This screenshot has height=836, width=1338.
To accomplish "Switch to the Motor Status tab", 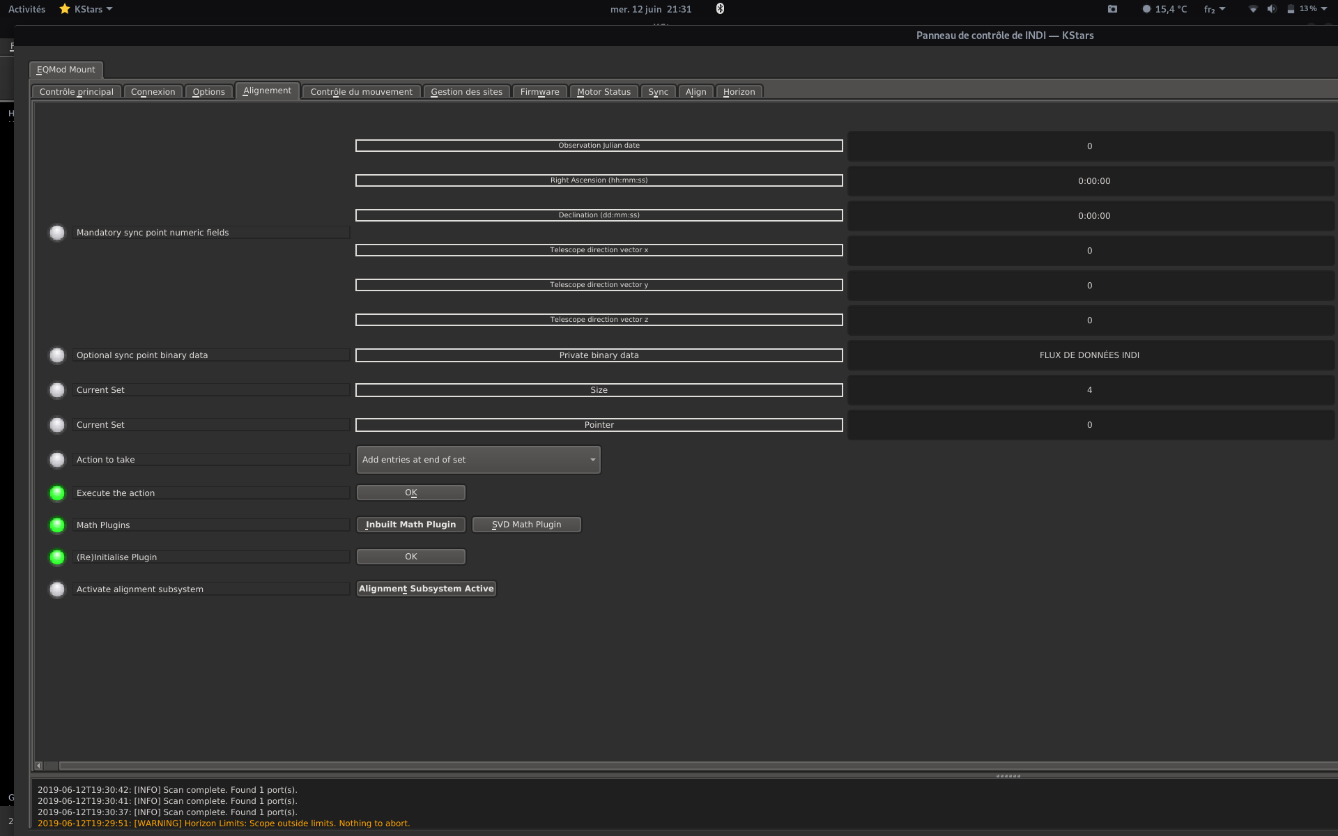I will [603, 92].
